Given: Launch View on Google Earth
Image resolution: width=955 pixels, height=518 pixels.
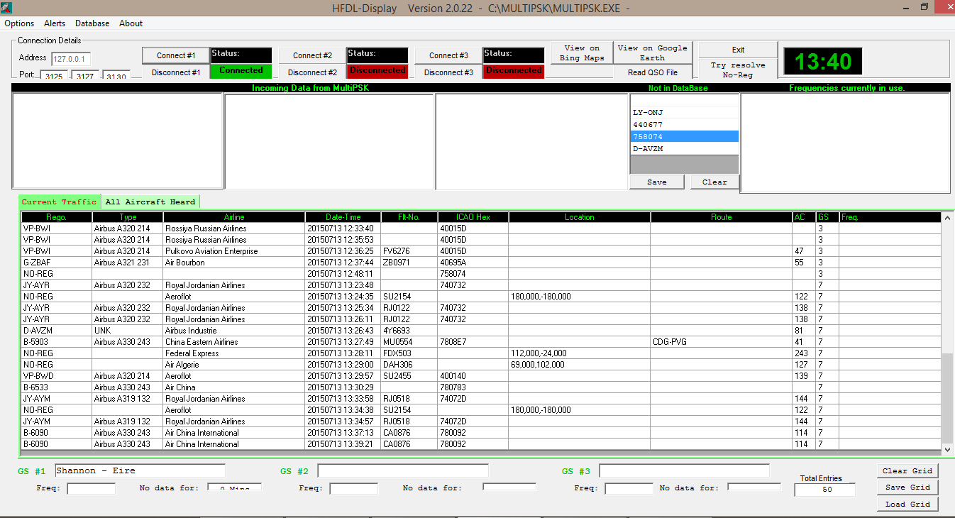Looking at the screenshot, I should [652, 53].
